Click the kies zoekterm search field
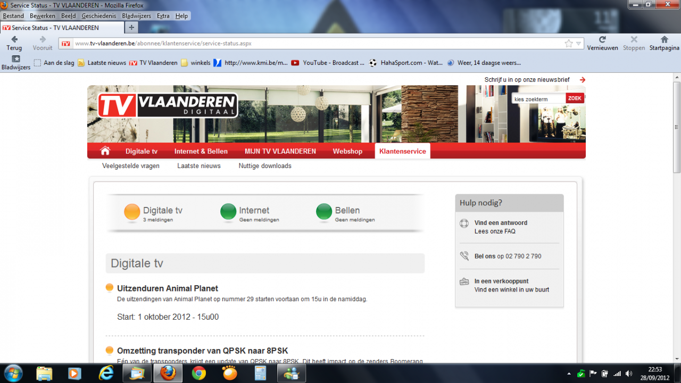681x383 pixels. click(x=538, y=99)
